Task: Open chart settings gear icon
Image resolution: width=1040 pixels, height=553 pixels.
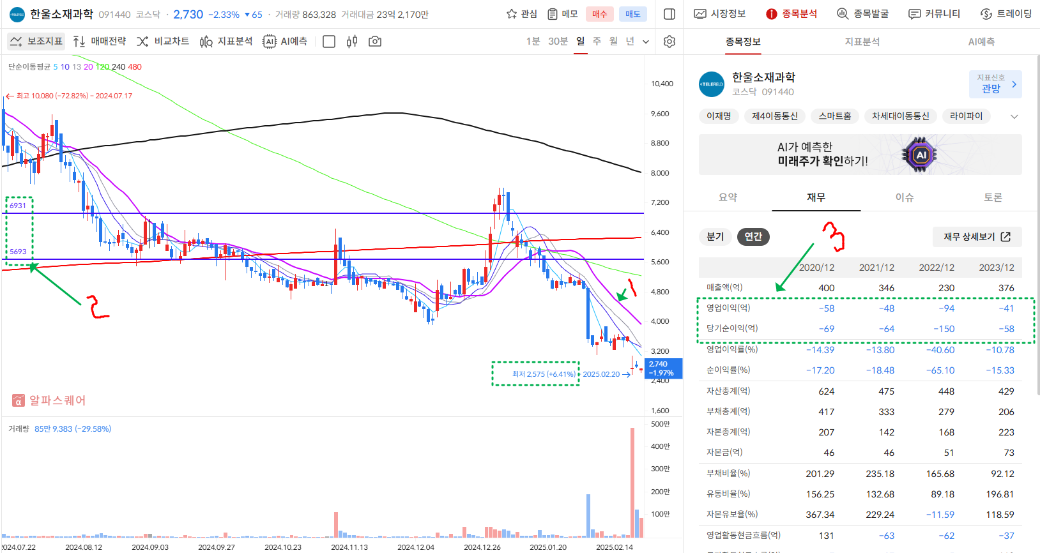Action: (x=669, y=42)
